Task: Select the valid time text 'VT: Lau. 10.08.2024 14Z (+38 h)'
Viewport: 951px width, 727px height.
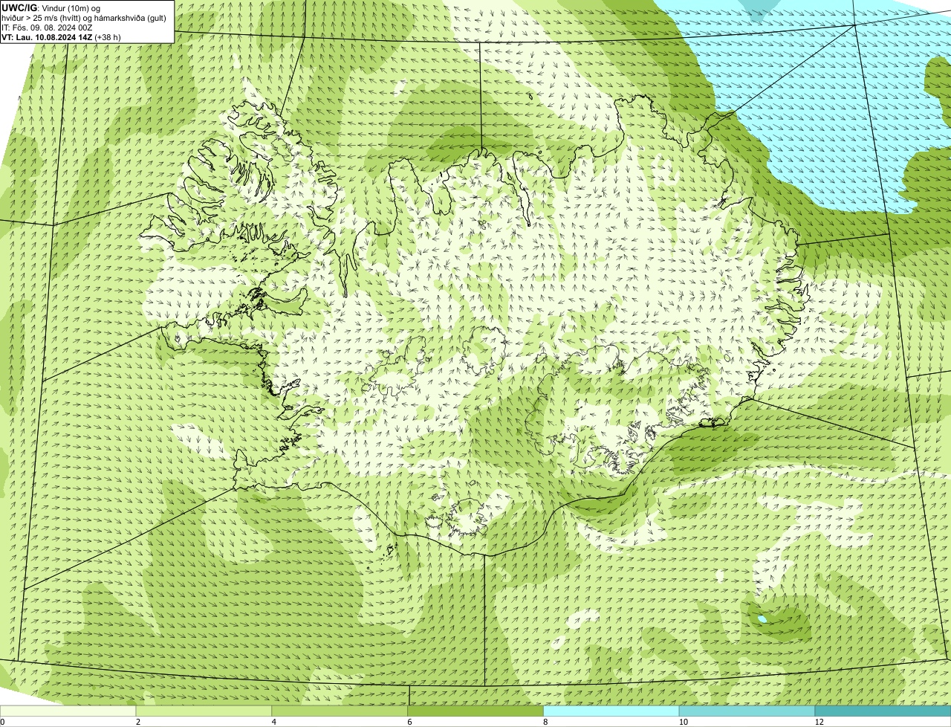Action: (x=62, y=36)
